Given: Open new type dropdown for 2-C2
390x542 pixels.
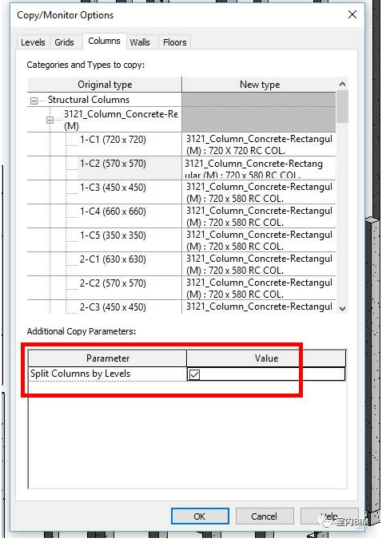Looking at the screenshot, I should point(259,288).
